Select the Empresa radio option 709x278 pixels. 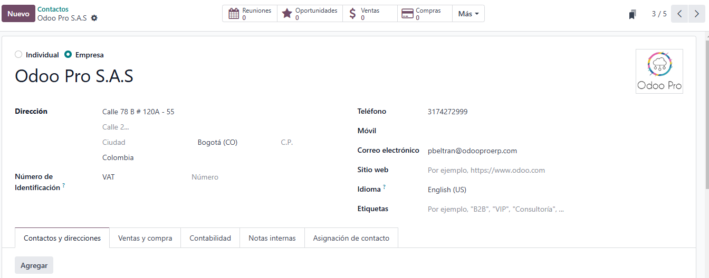[68, 54]
